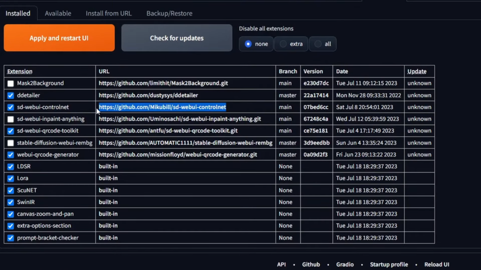
Task: Click Apply and restart UI button
Action: [59, 38]
